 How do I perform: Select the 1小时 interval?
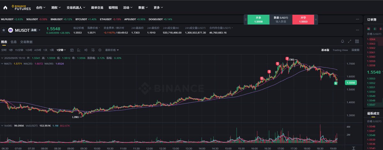click(29, 50)
